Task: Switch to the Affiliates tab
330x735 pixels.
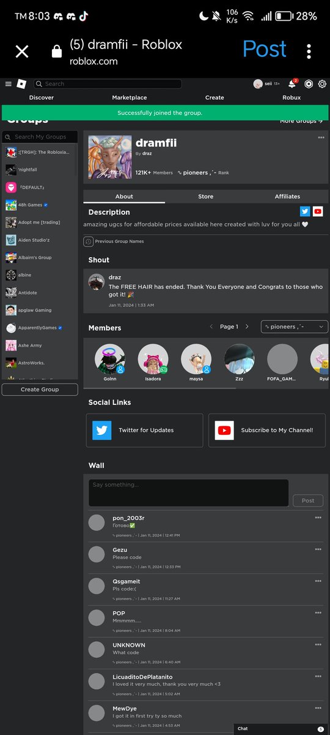Action: coord(287,197)
